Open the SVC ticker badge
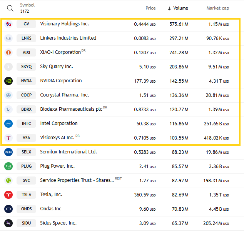The height and width of the screenshot is (233, 244). point(26,180)
